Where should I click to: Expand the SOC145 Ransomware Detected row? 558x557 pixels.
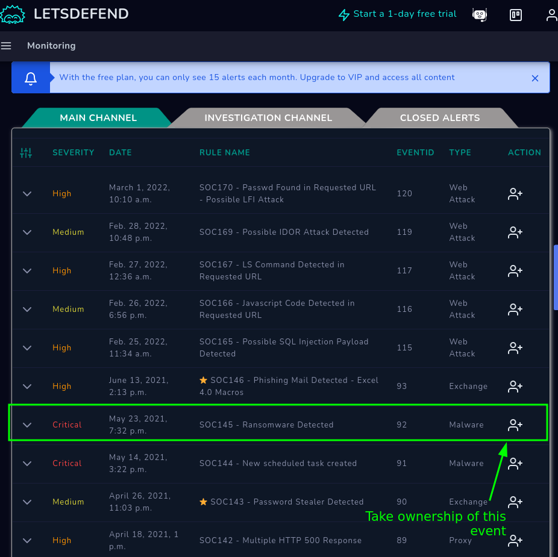(27, 425)
